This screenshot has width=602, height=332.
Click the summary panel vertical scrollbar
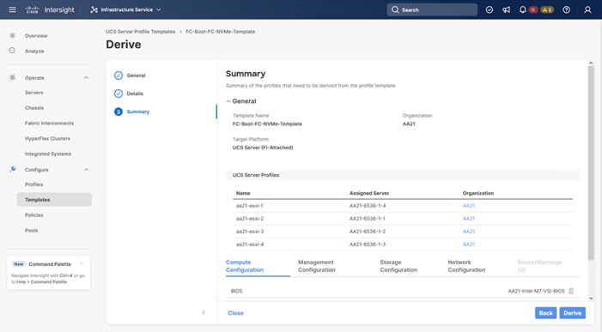click(591, 163)
